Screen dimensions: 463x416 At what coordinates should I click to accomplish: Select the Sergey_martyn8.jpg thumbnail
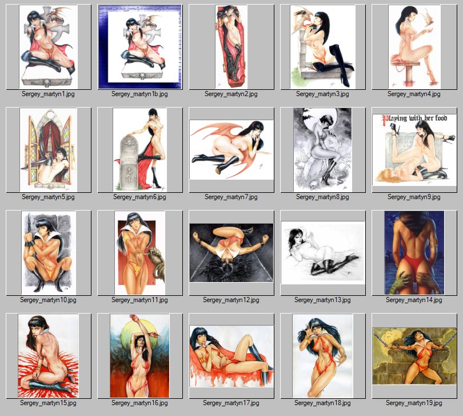pyautogui.click(x=322, y=149)
